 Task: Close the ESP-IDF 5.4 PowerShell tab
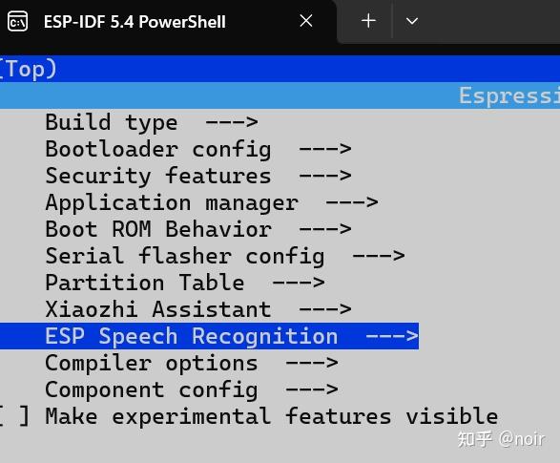click(306, 21)
